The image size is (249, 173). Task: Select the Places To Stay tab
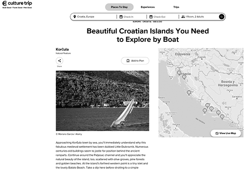[x=119, y=7]
